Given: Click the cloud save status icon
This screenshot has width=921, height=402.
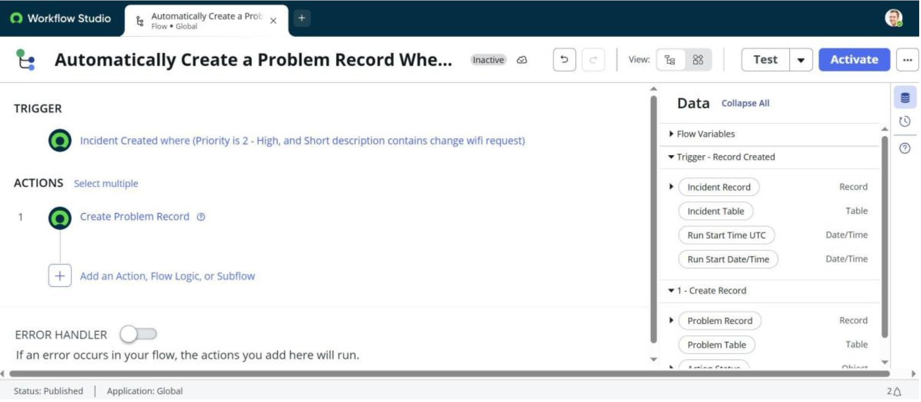Looking at the screenshot, I should pyautogui.click(x=522, y=60).
